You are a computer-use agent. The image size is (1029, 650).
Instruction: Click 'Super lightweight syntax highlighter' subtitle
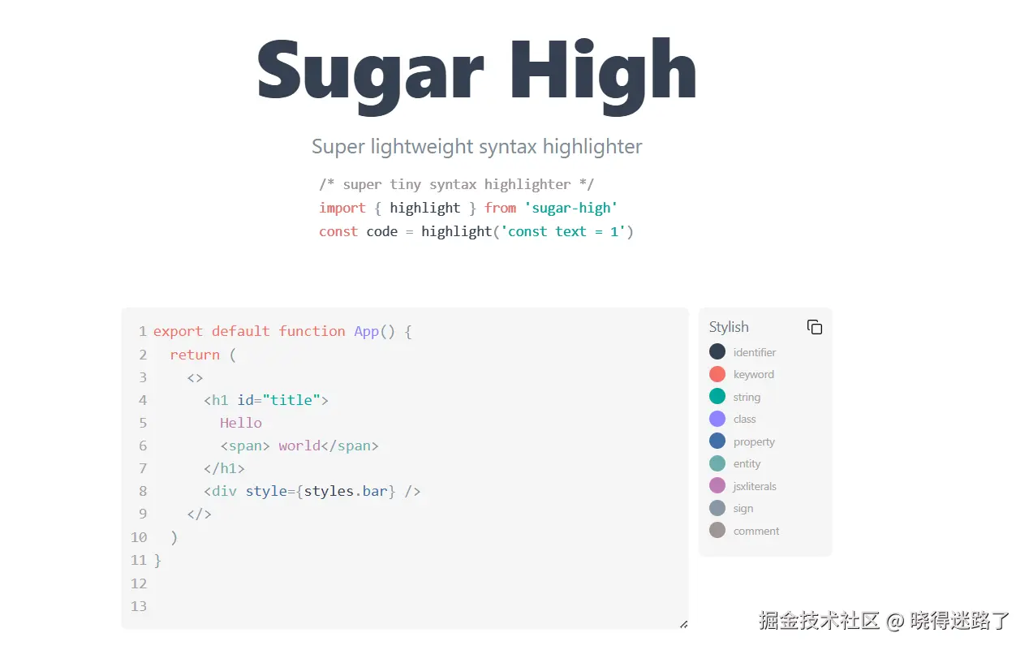pyautogui.click(x=477, y=147)
